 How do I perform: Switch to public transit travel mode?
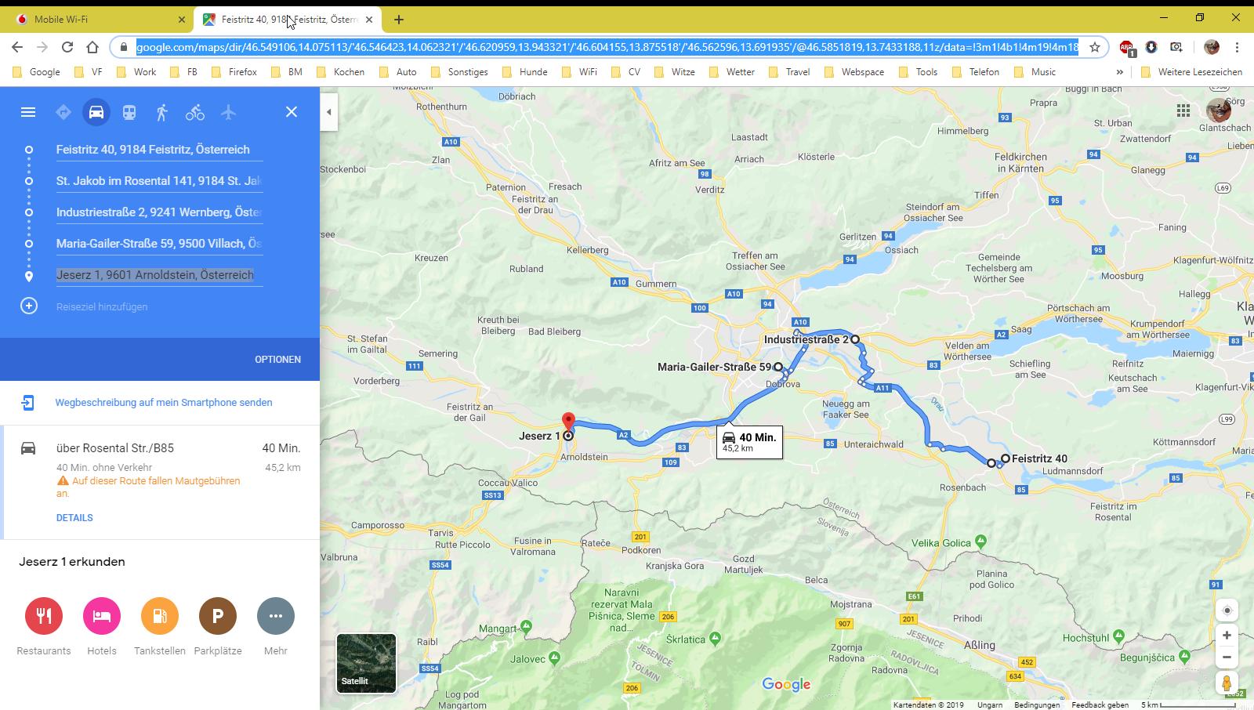129,112
